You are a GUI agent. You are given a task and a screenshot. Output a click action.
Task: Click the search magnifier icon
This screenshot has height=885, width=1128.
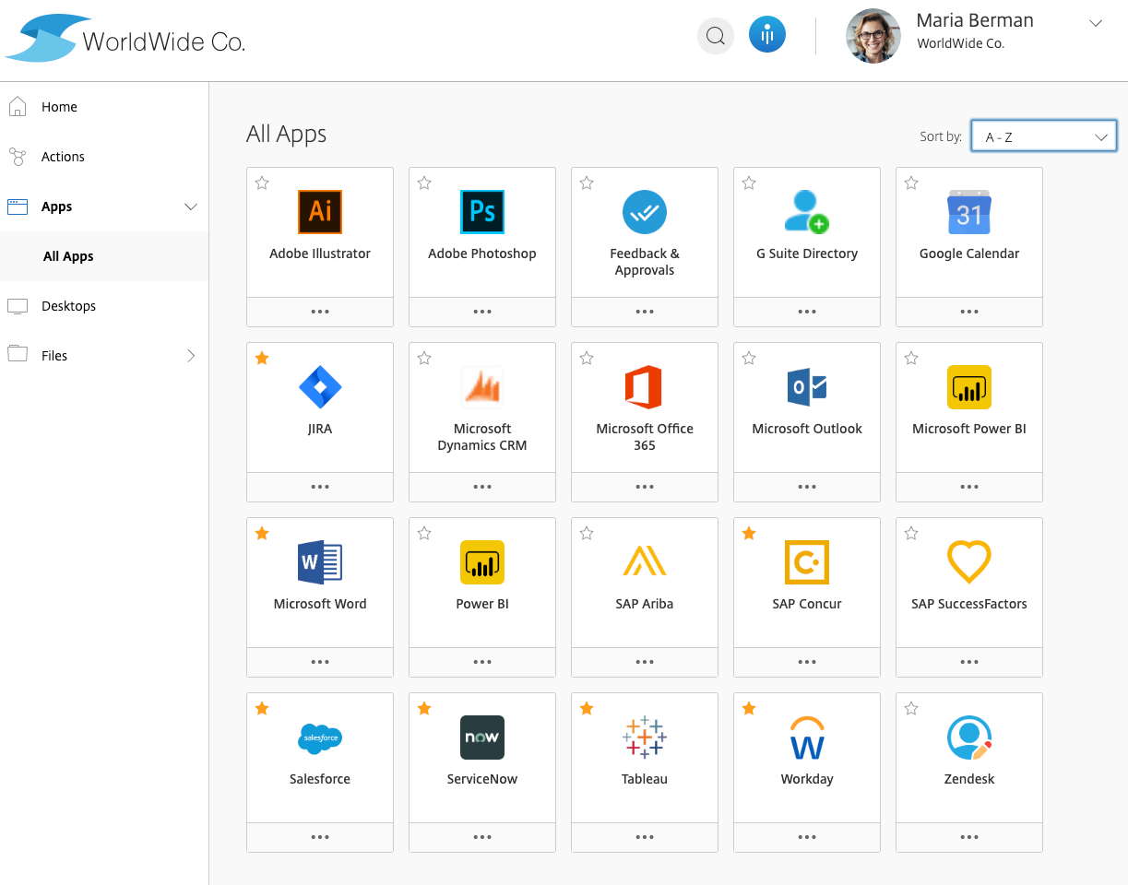click(715, 36)
